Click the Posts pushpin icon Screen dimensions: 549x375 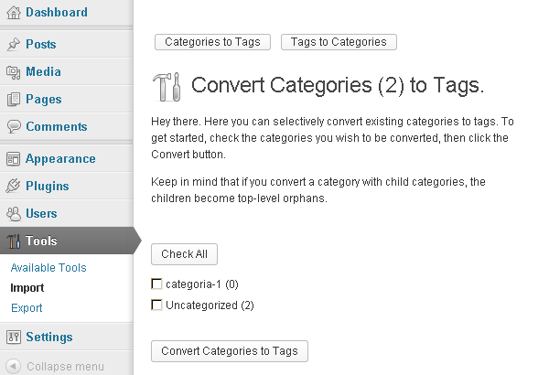(13, 45)
